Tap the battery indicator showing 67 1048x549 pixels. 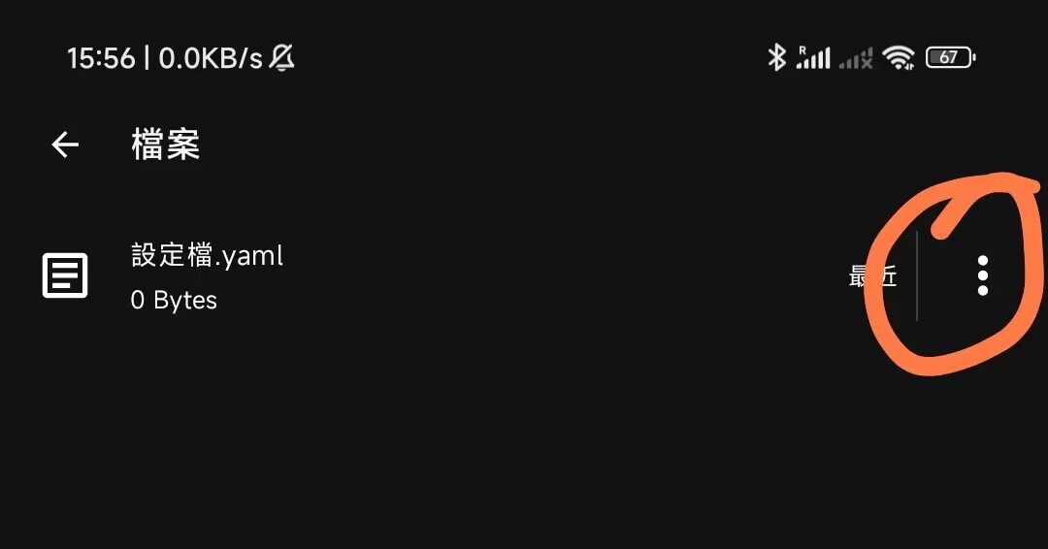click(950, 58)
